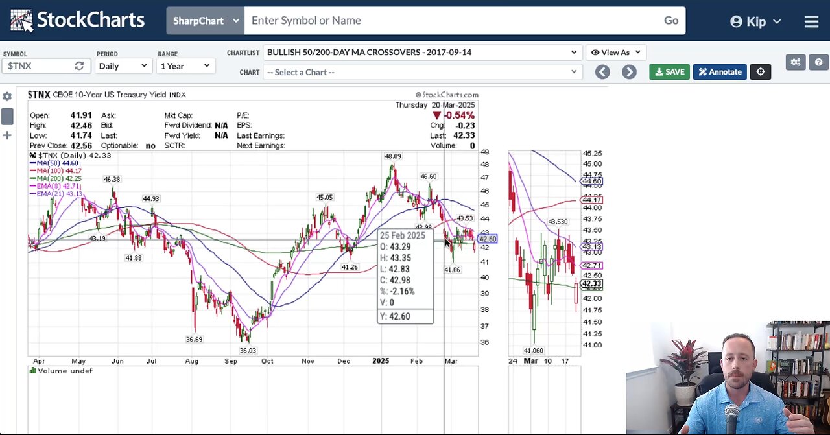
Task: Open the Select a Chart dropdown
Action: pyautogui.click(x=422, y=72)
